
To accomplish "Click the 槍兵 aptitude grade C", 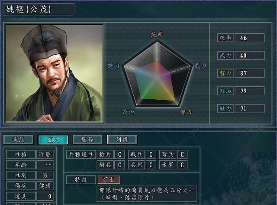I will (x=119, y=154).
